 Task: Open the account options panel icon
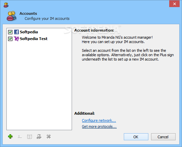click(x=30, y=137)
